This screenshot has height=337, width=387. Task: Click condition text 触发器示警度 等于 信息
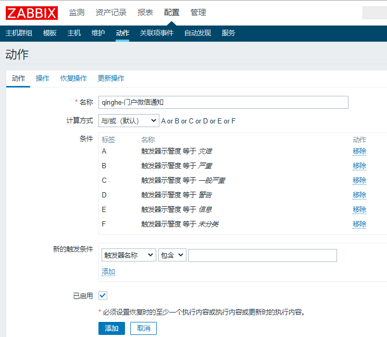(x=177, y=209)
